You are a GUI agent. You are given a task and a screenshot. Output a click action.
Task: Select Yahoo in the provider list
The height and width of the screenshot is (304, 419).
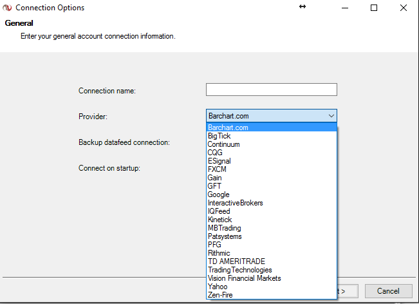(x=272, y=287)
